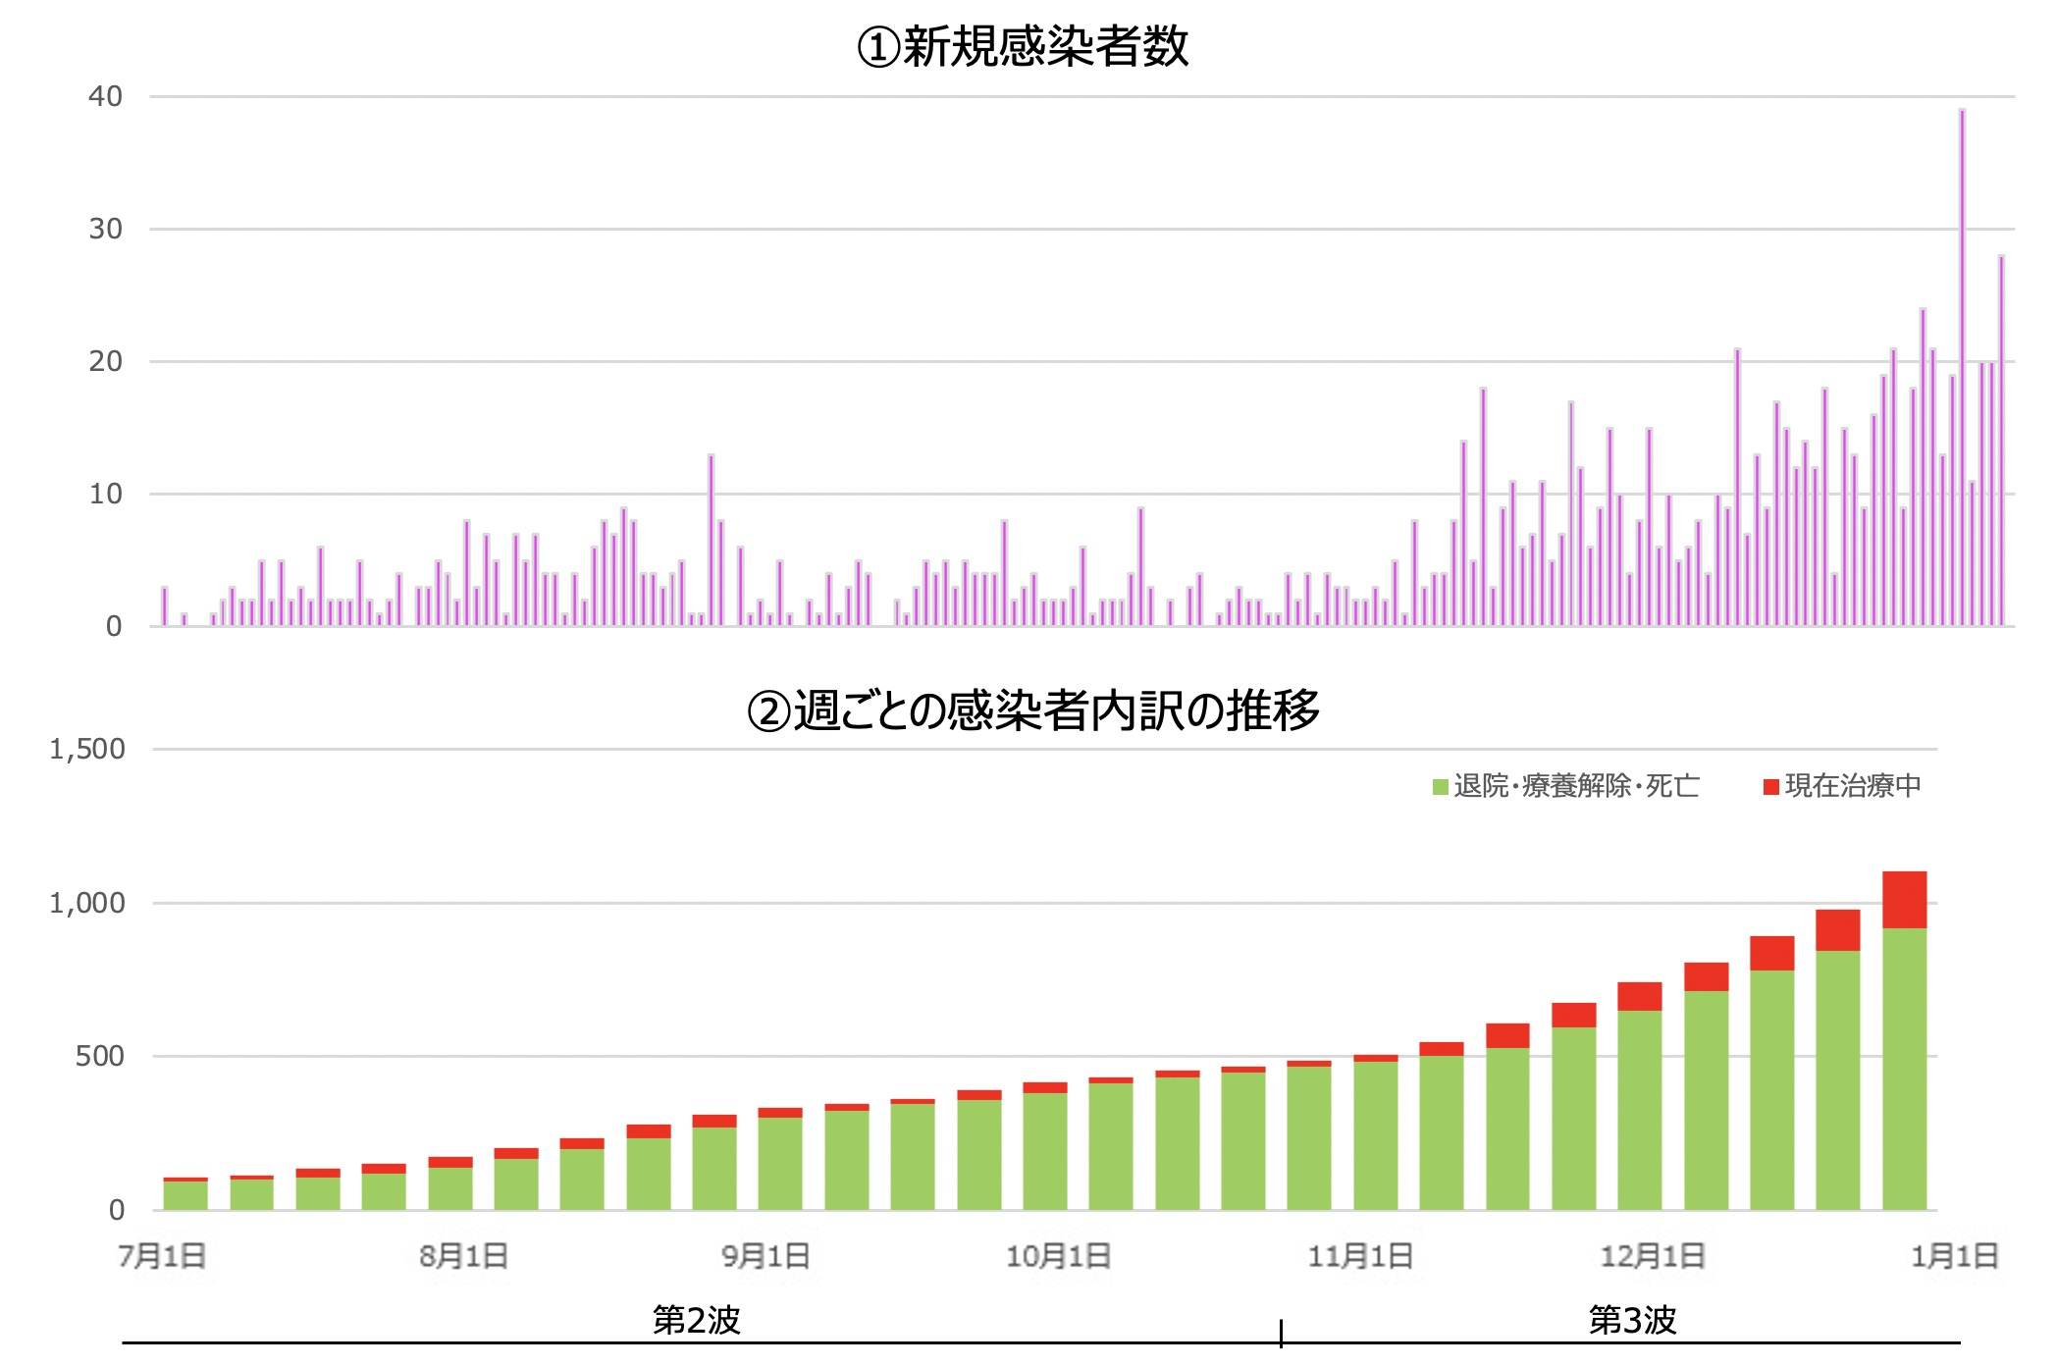Select the legend label 退院・療養解除・死亡
2057x1366 pixels.
point(1577,786)
